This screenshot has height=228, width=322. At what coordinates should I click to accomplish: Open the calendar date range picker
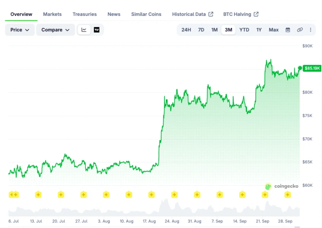(288, 30)
